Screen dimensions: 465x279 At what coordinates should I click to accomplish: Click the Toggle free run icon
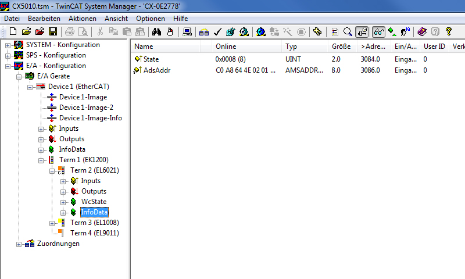tap(301, 31)
